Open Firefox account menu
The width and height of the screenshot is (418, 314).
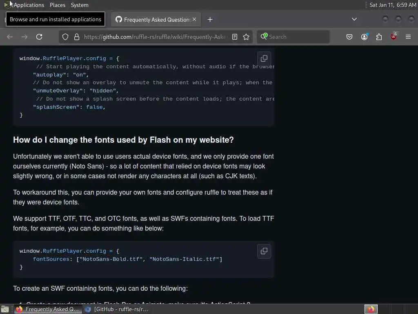tap(364, 37)
